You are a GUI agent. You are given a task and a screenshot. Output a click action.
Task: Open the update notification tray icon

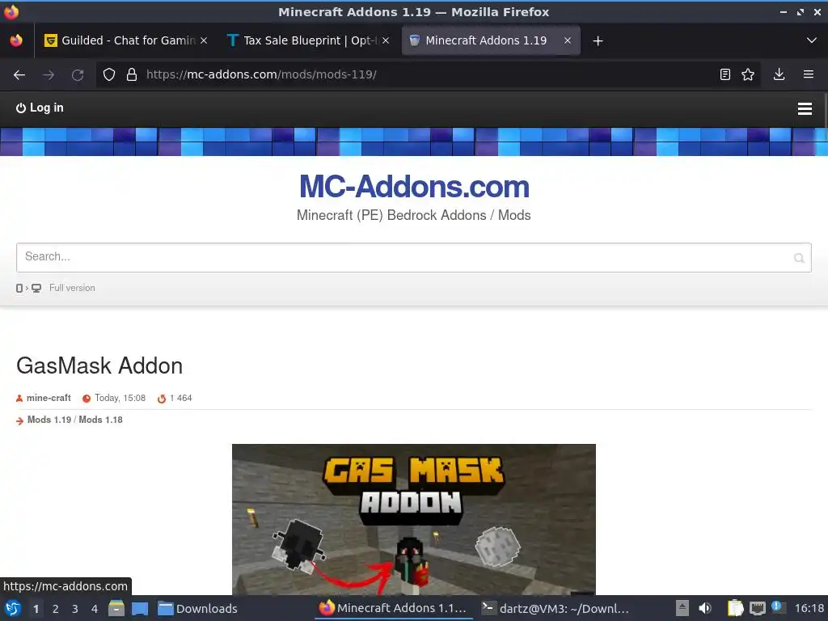pos(777,606)
